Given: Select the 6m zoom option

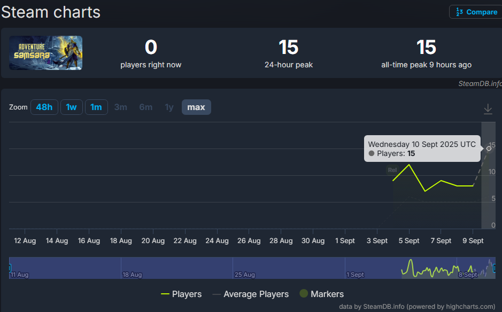Looking at the screenshot, I should pos(145,107).
